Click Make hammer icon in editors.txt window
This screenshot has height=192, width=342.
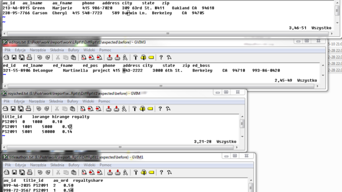pos(135,58)
